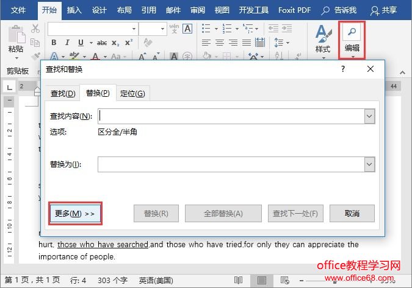
Task: Click the 查找下一处(F) Find Next button
Action: tap(295, 213)
